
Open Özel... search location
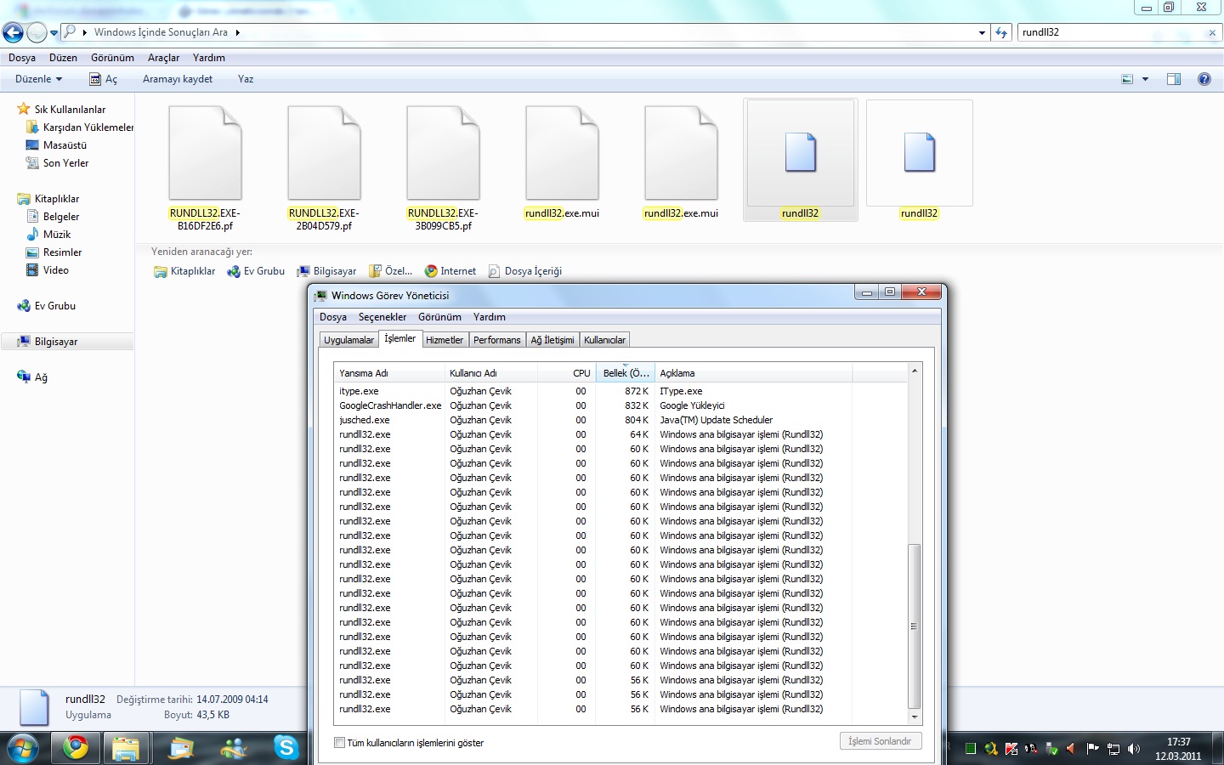(x=391, y=271)
